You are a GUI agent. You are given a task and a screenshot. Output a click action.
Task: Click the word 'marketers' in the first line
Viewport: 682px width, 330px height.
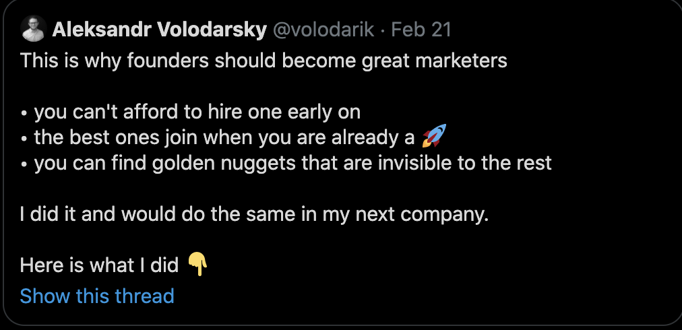click(x=462, y=61)
